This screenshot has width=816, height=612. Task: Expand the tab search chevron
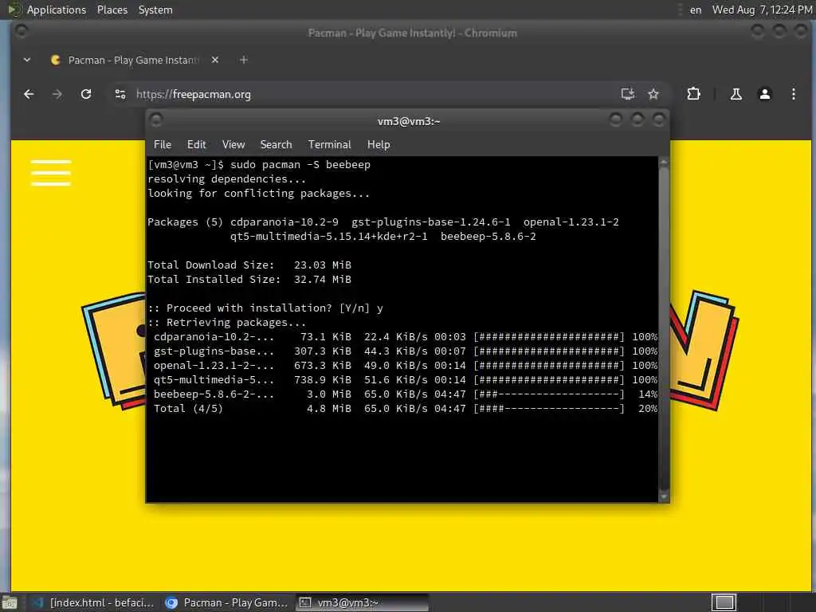coord(27,60)
